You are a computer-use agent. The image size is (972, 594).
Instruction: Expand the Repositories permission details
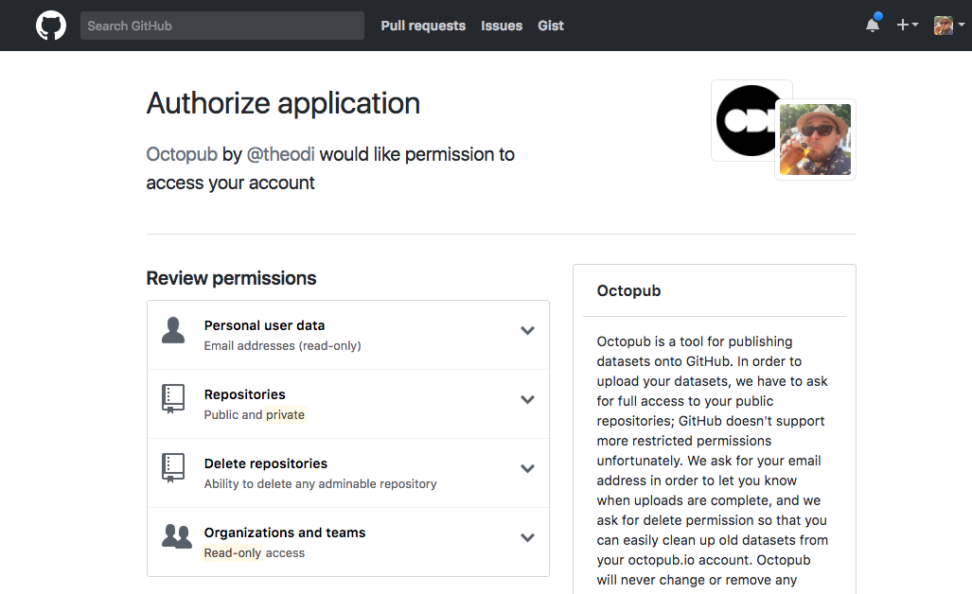point(527,399)
